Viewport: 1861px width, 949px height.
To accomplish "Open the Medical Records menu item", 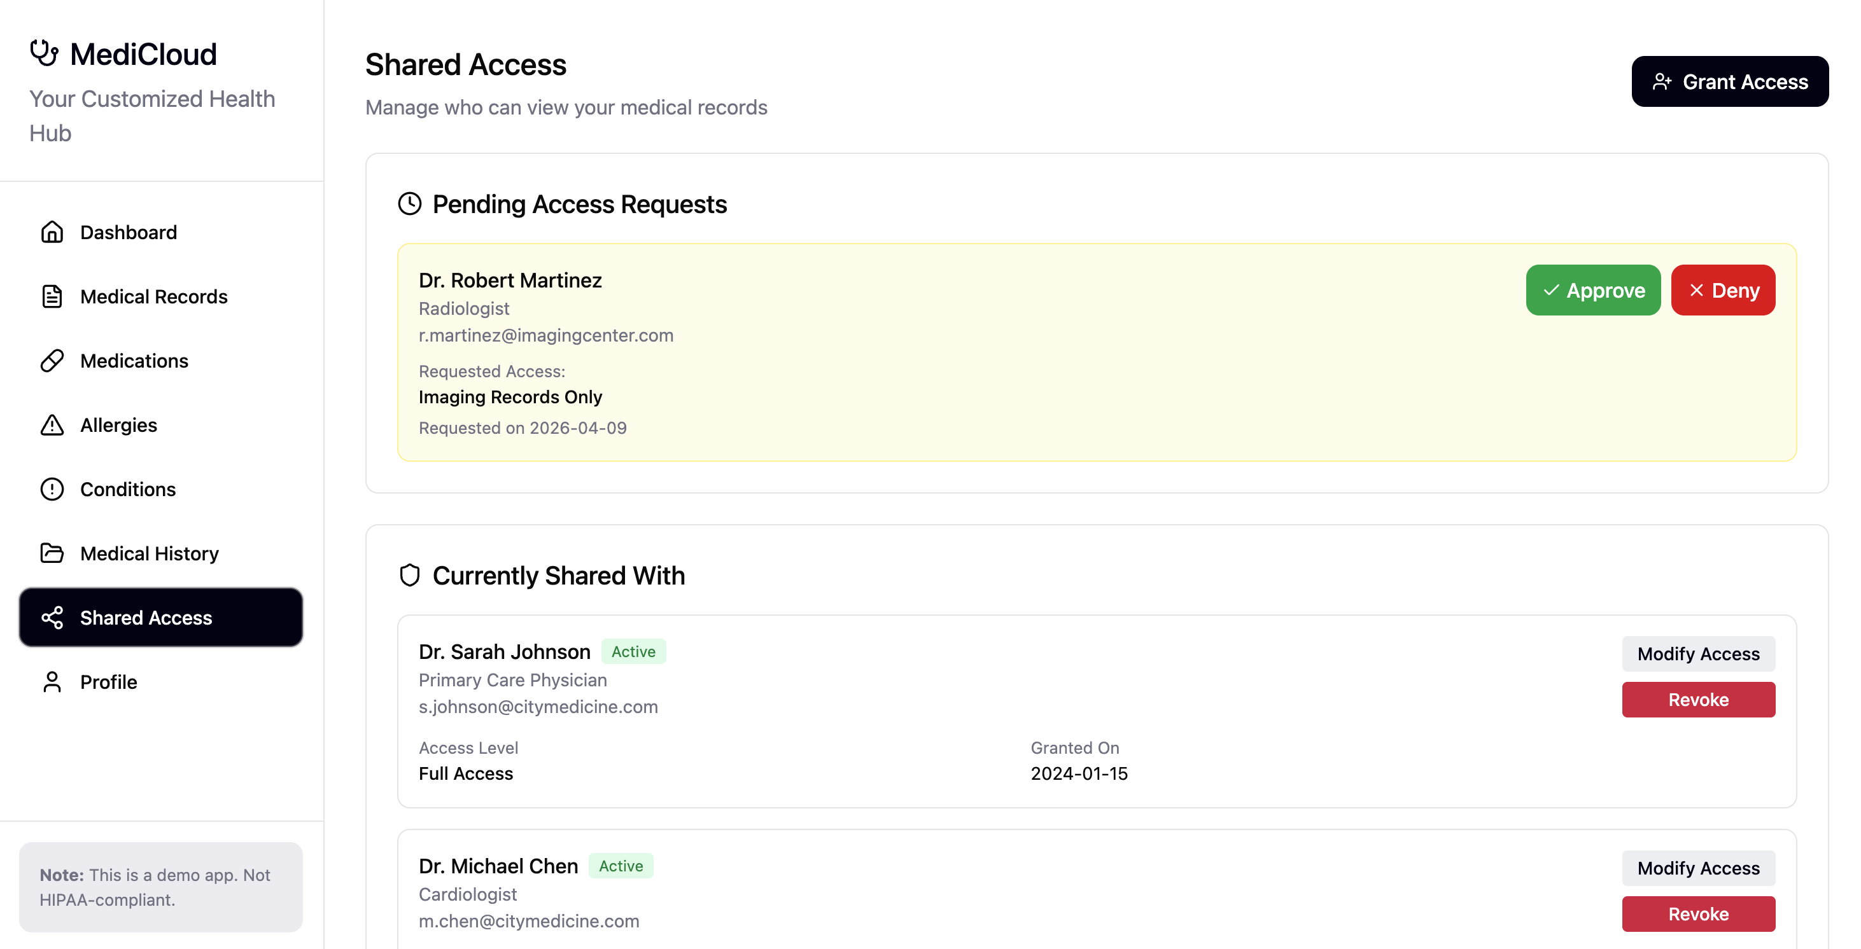I will (153, 297).
